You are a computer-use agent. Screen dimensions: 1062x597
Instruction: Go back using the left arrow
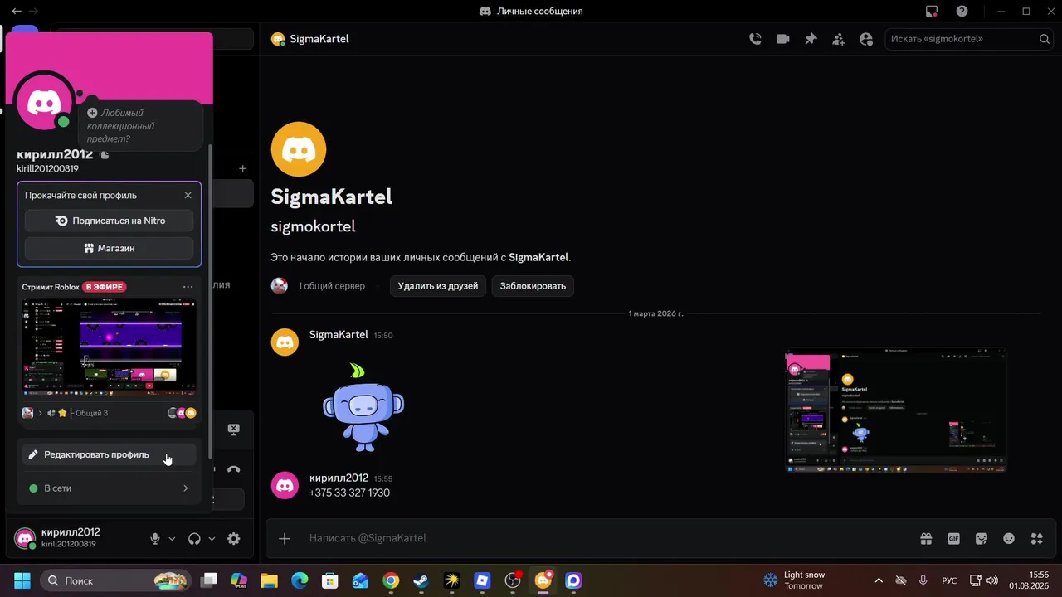tap(17, 12)
